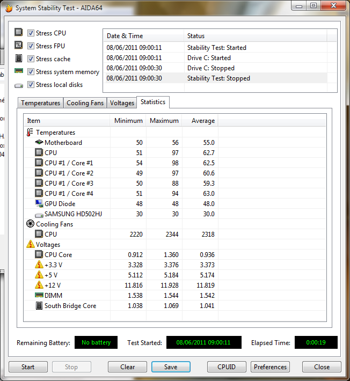Image resolution: width=350 pixels, height=381 pixels.
Task: Click the bolt icon of +12 V row
Action: click(39, 285)
